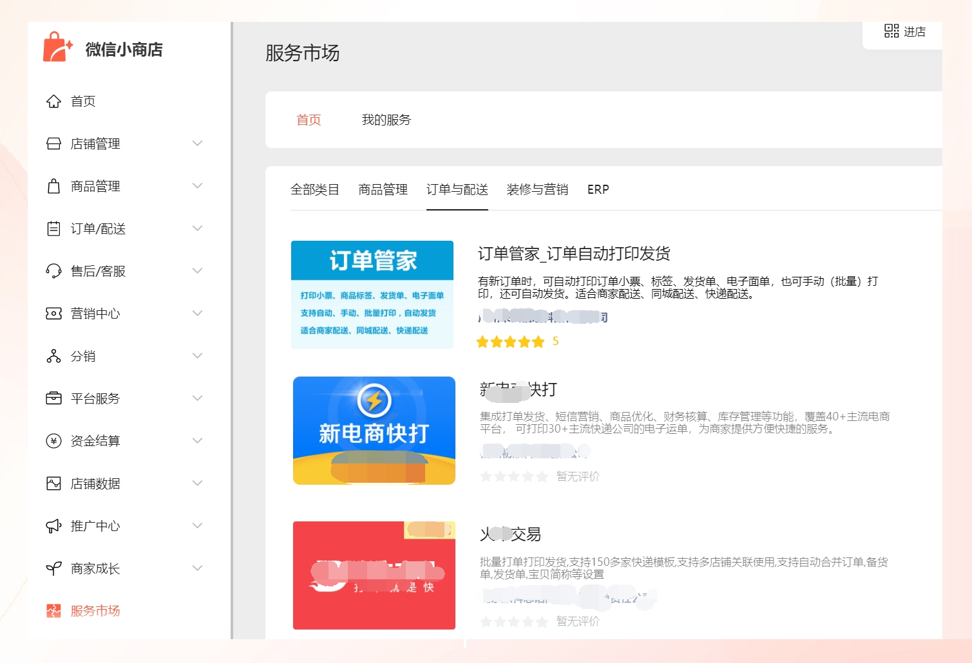Select the 首页 home icon in sidebar

tap(54, 100)
